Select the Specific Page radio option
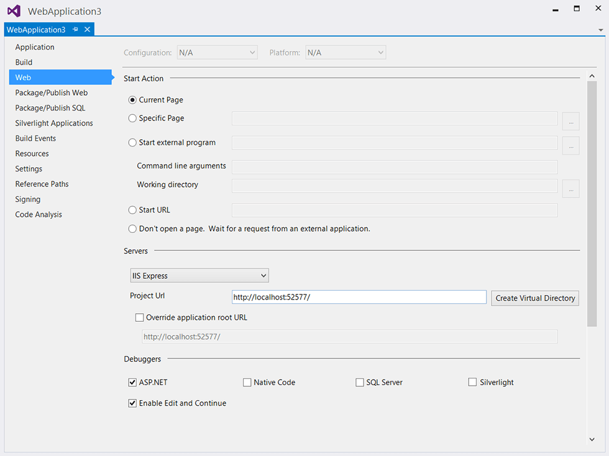This screenshot has width=609, height=456. [132, 118]
